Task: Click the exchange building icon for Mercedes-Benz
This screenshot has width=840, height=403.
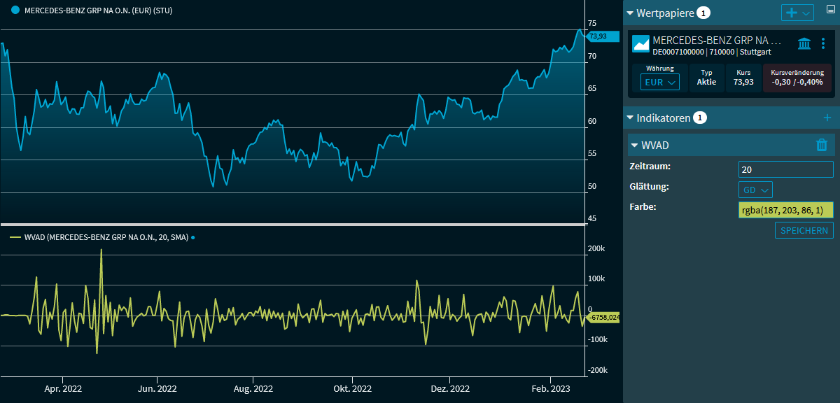Action: tap(804, 43)
